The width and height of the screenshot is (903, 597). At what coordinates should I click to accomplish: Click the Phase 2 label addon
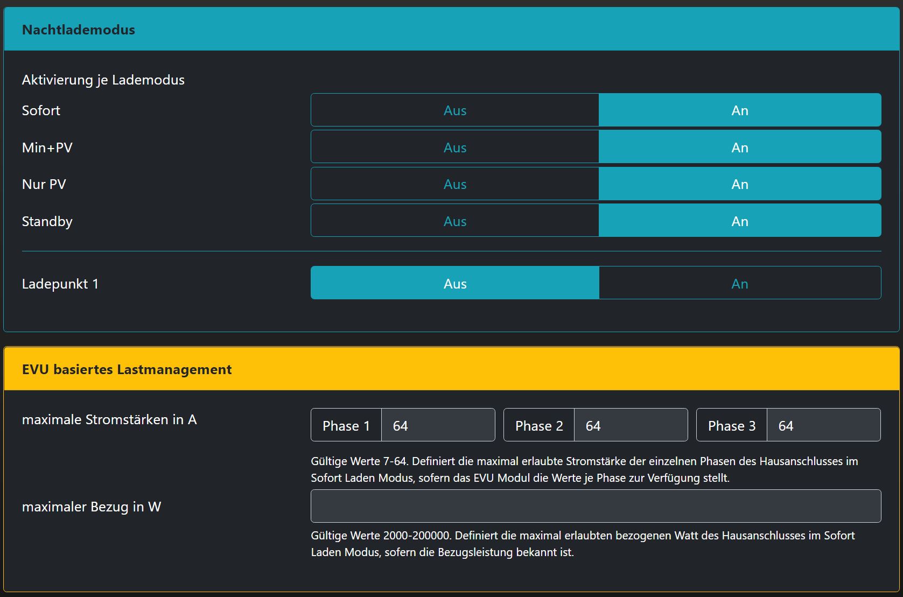(539, 425)
